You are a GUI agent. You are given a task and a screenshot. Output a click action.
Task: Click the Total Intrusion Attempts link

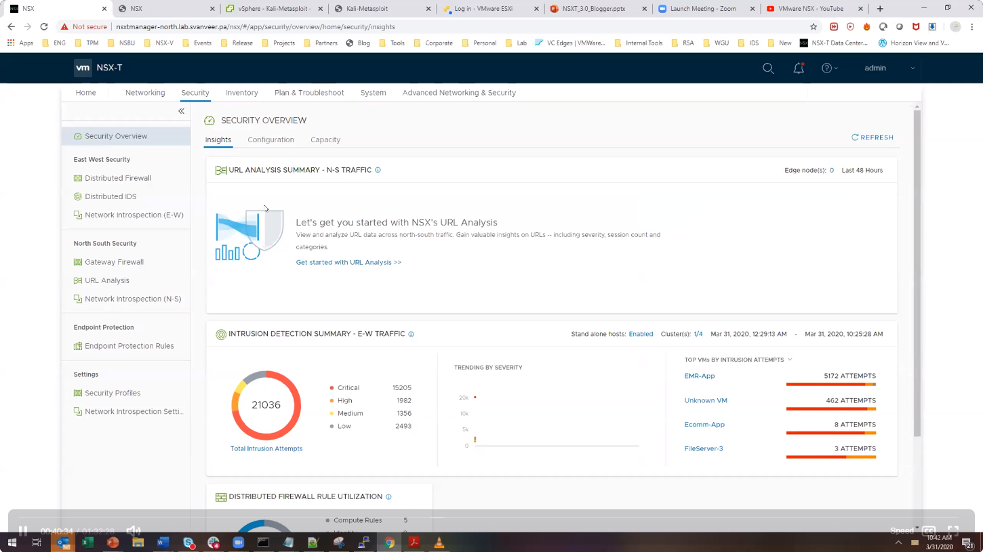[x=266, y=448]
